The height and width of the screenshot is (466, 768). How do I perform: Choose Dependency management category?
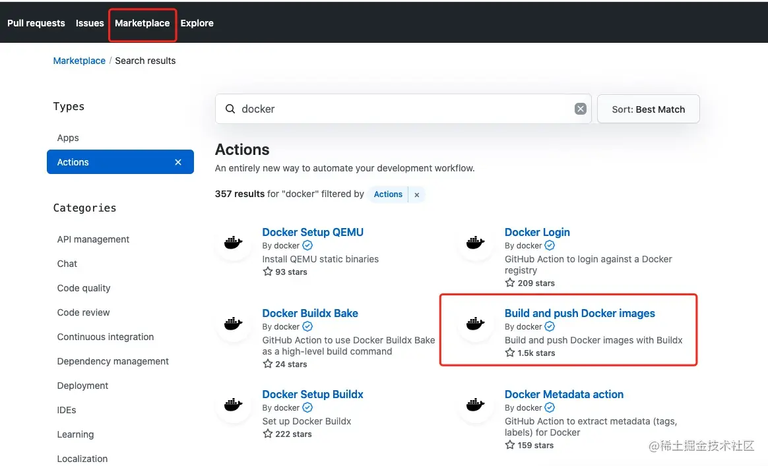(113, 361)
